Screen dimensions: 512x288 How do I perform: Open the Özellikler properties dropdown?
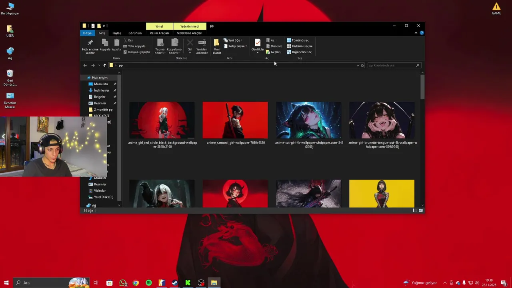258,51
